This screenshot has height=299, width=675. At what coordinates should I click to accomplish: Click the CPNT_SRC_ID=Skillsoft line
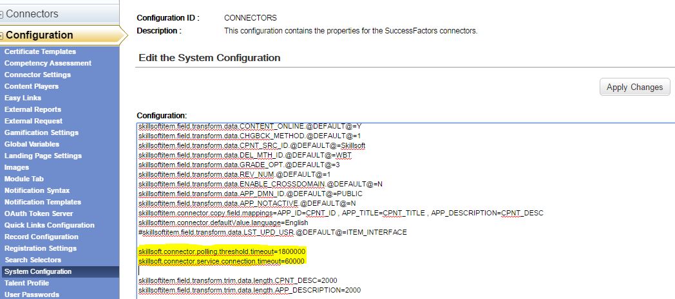252,145
